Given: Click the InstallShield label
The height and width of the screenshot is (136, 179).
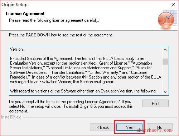Looking at the screenshot, I should click(x=11, y=117).
